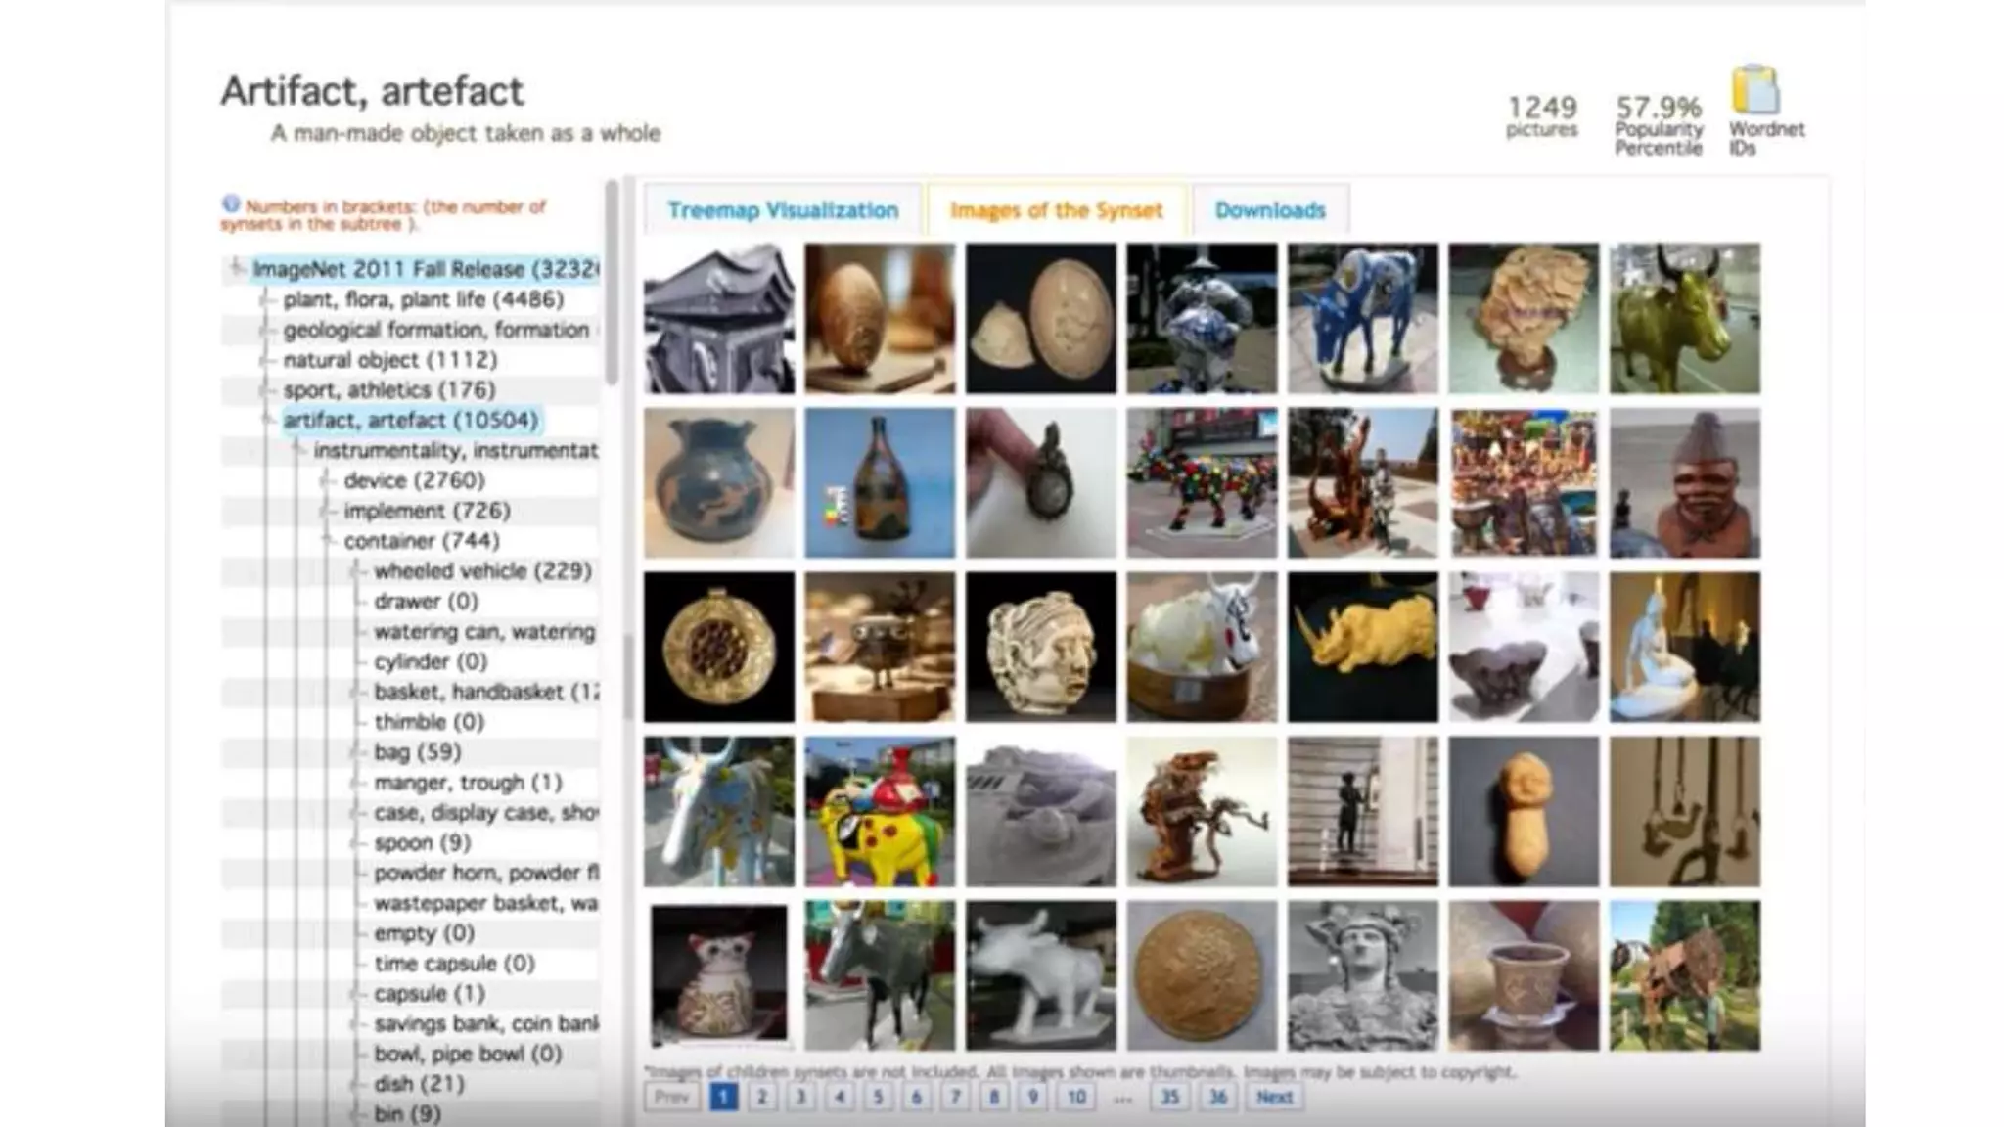Select the dish (21) tree item
2004x1127 pixels.
click(x=419, y=1084)
